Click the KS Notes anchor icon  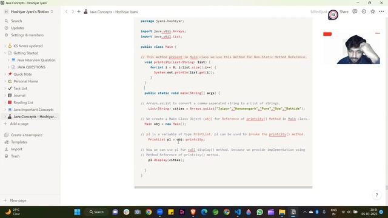point(10,46)
